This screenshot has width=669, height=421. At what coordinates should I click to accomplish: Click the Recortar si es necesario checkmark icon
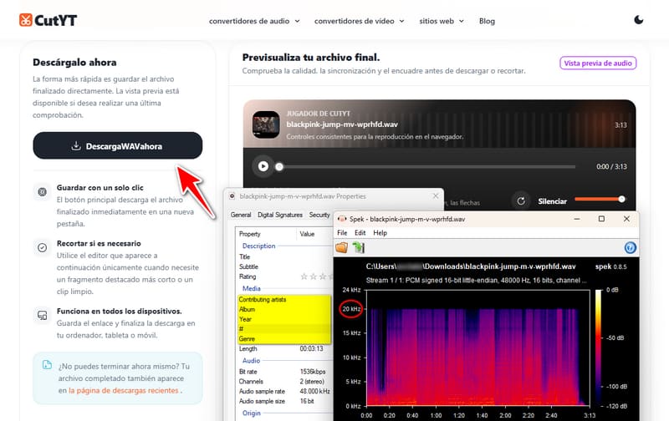click(x=43, y=247)
